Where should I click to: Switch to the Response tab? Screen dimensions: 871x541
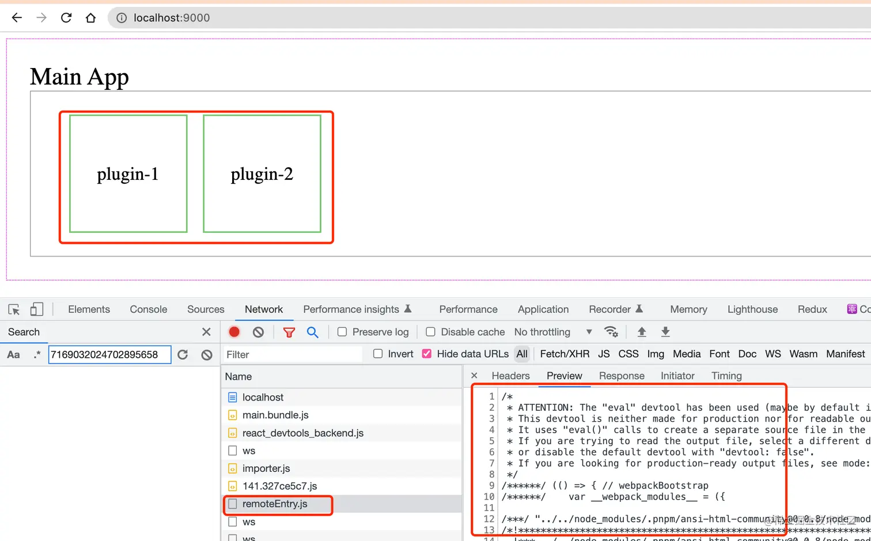[x=622, y=376]
